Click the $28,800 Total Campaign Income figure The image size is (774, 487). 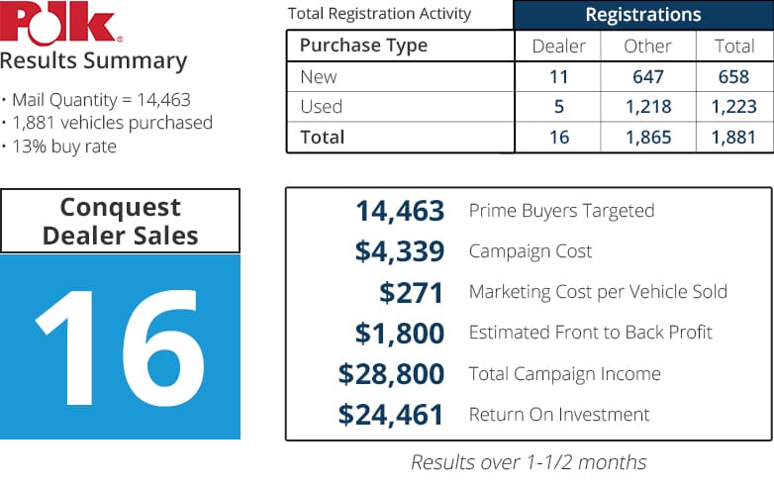(391, 374)
